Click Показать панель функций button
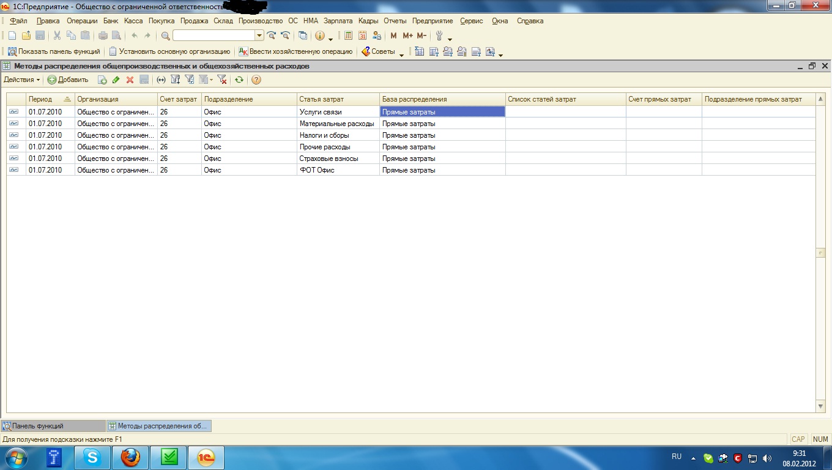 tap(54, 52)
